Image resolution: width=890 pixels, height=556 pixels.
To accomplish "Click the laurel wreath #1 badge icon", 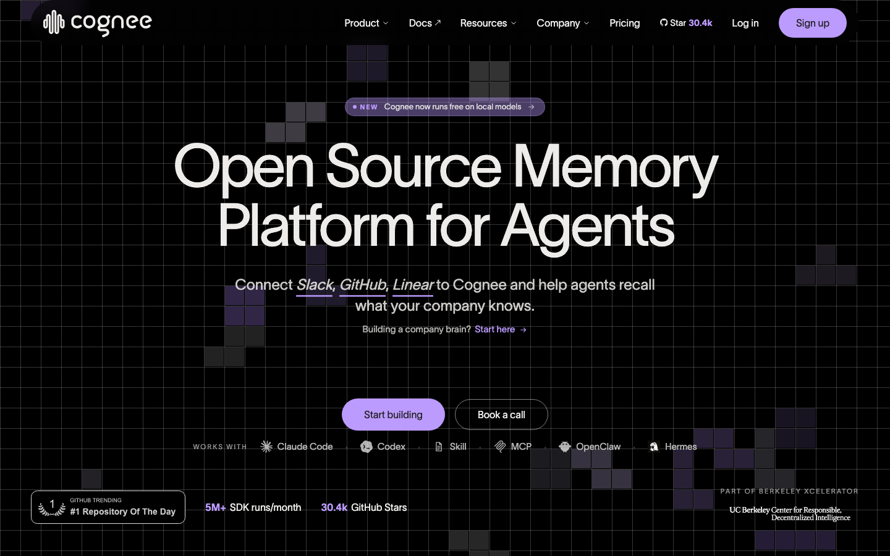I will 52,507.
